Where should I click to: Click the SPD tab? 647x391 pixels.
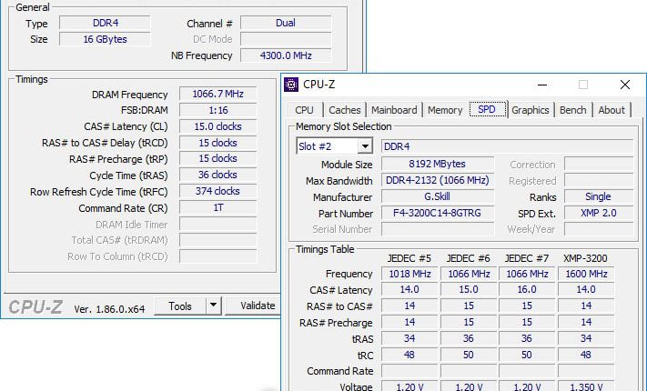point(488,109)
